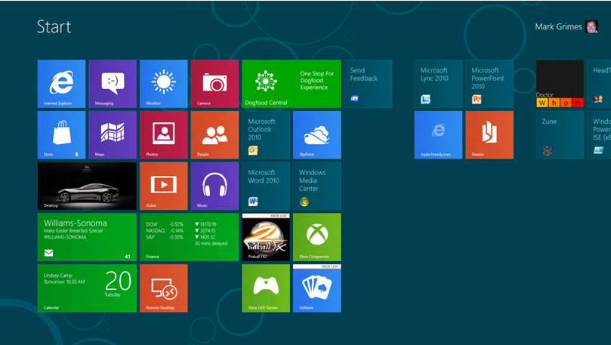Image resolution: width=611 pixels, height=345 pixels.
Task: Open the Xbox Companion tile
Action: 316,237
